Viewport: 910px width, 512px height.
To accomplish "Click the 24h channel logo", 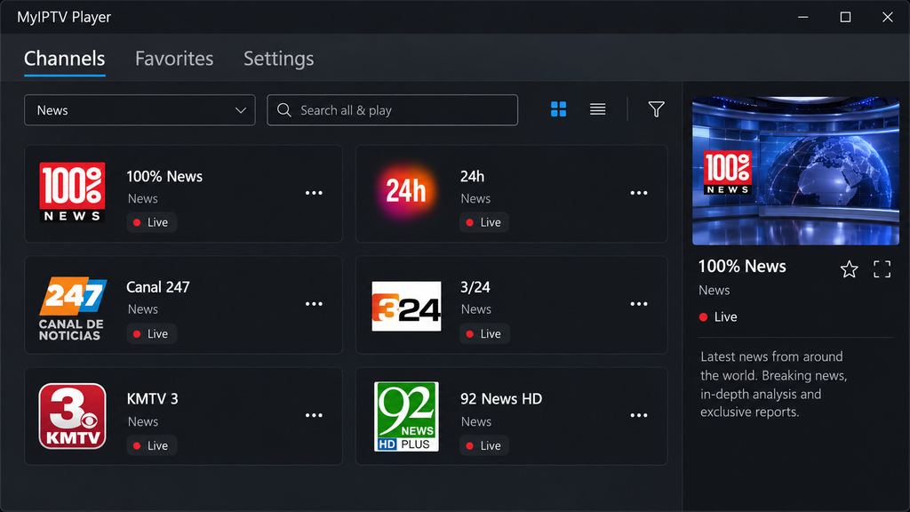I will pos(405,190).
